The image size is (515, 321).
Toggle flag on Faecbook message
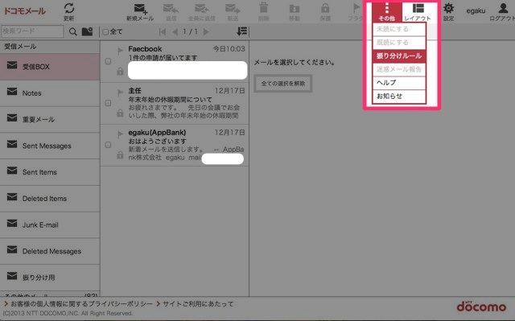[x=120, y=51]
